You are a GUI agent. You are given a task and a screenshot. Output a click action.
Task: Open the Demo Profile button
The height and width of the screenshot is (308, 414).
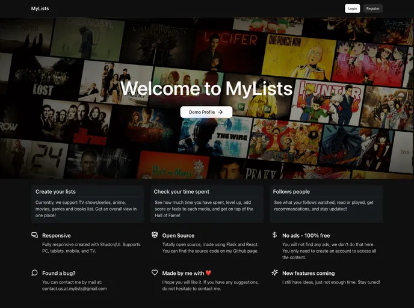pos(206,112)
